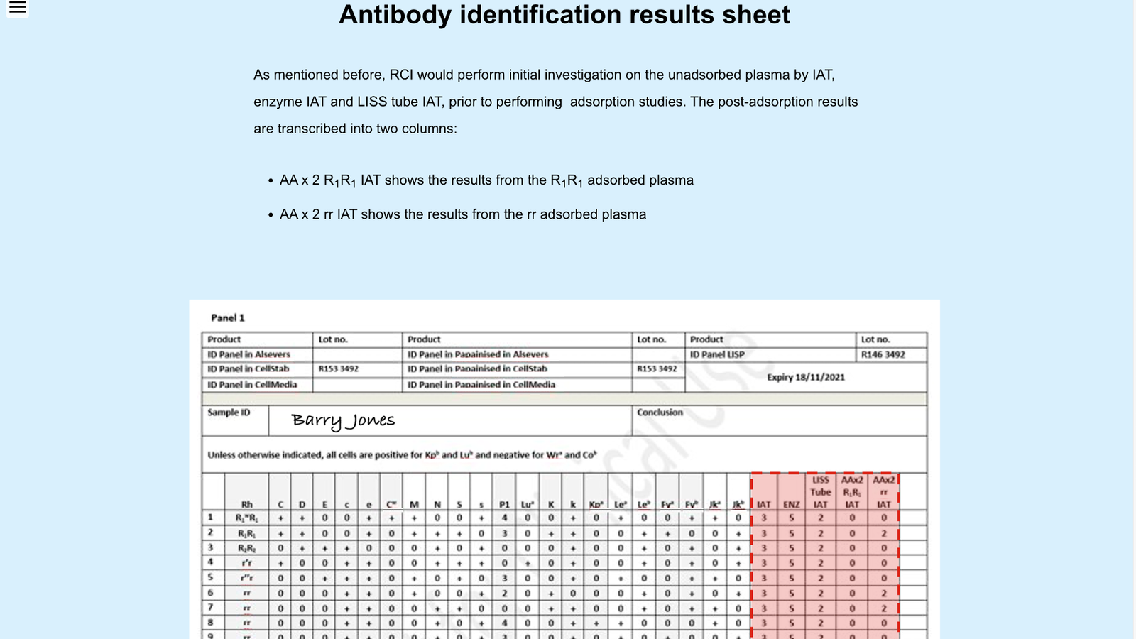Click the 'Panel 1' title on sheet

[x=227, y=317]
